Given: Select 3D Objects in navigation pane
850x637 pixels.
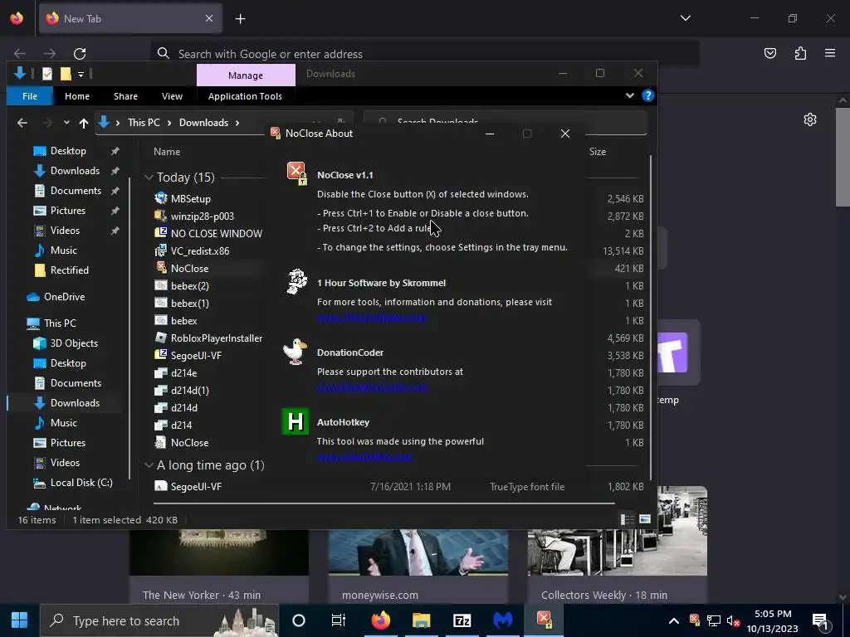Looking at the screenshot, I should click(x=74, y=343).
